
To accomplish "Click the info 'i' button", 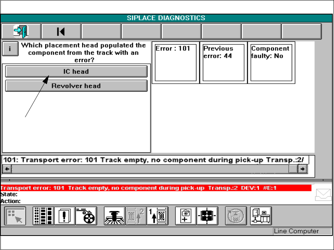I will (10, 49).
